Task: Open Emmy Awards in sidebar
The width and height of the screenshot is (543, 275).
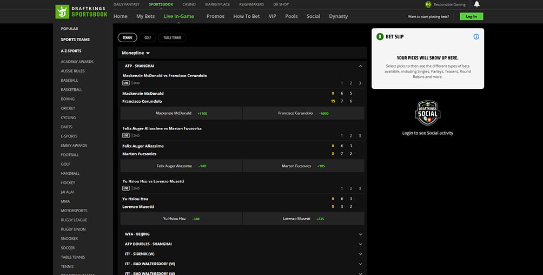Action: click(x=74, y=146)
